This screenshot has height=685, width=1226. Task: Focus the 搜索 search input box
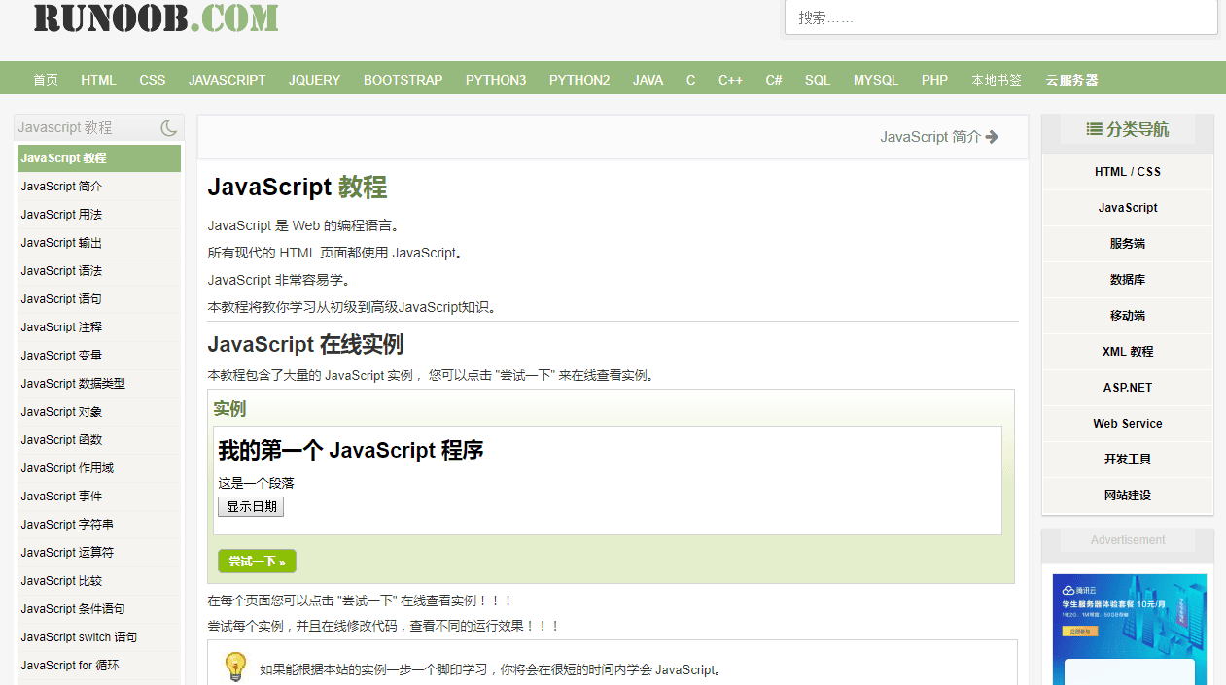tap(1000, 17)
